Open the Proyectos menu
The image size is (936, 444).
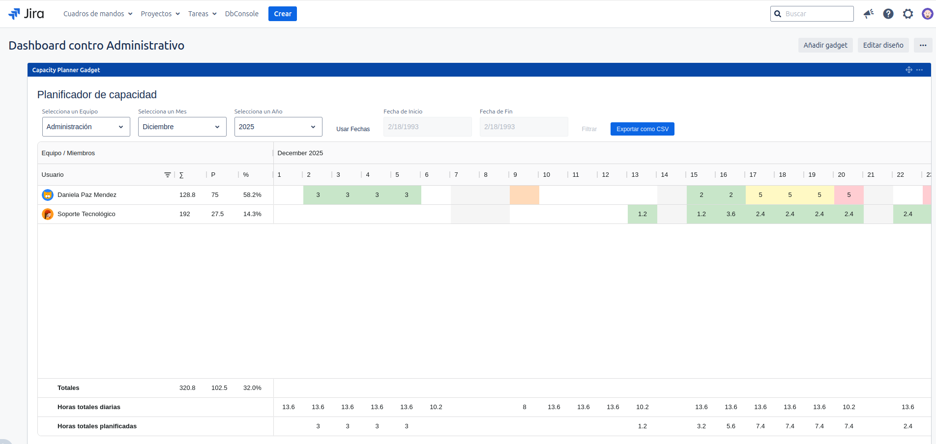click(160, 14)
